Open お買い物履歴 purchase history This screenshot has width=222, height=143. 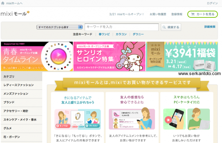pos(158,14)
